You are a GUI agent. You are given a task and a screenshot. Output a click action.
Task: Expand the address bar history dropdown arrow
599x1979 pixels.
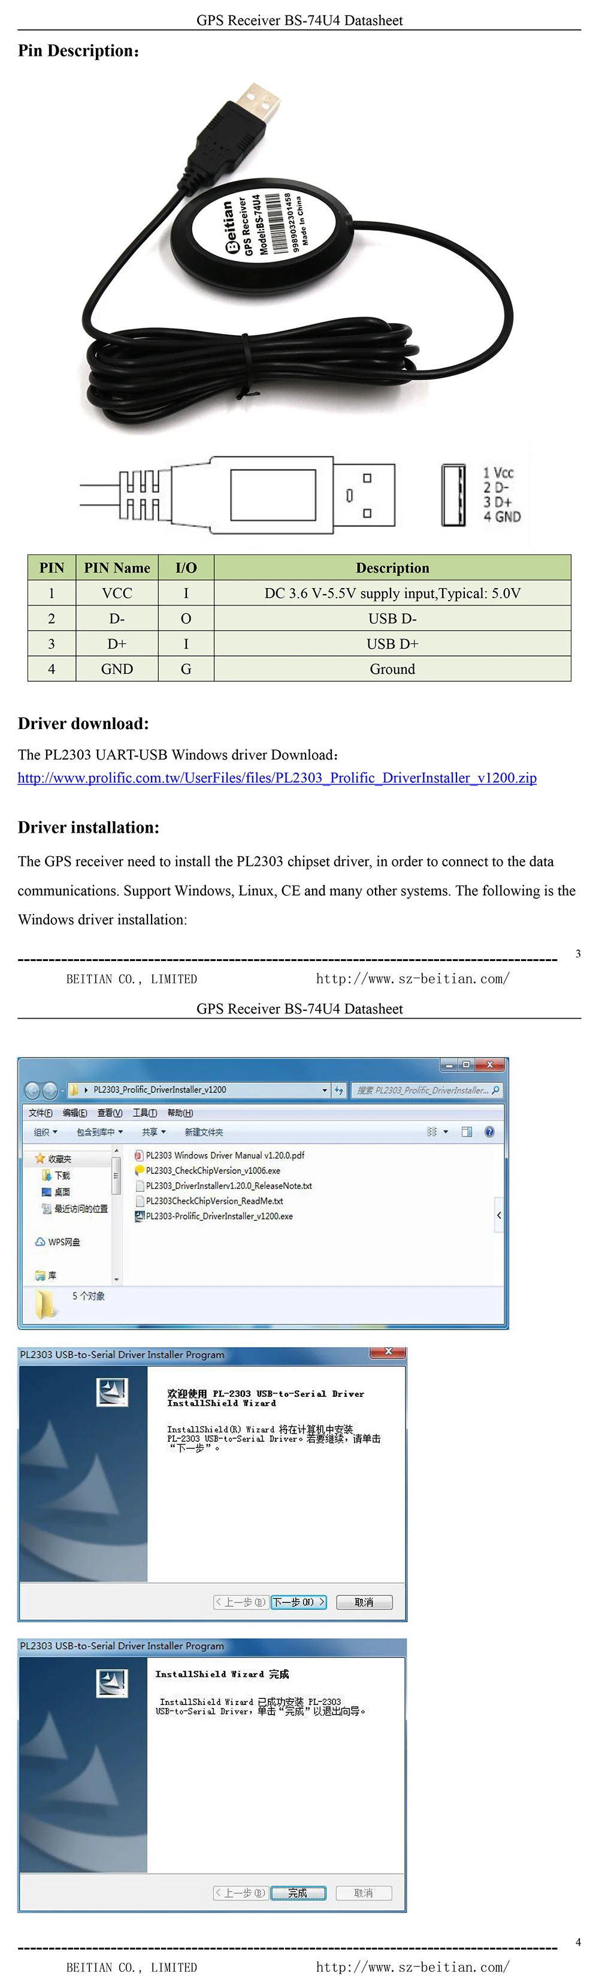click(325, 1090)
